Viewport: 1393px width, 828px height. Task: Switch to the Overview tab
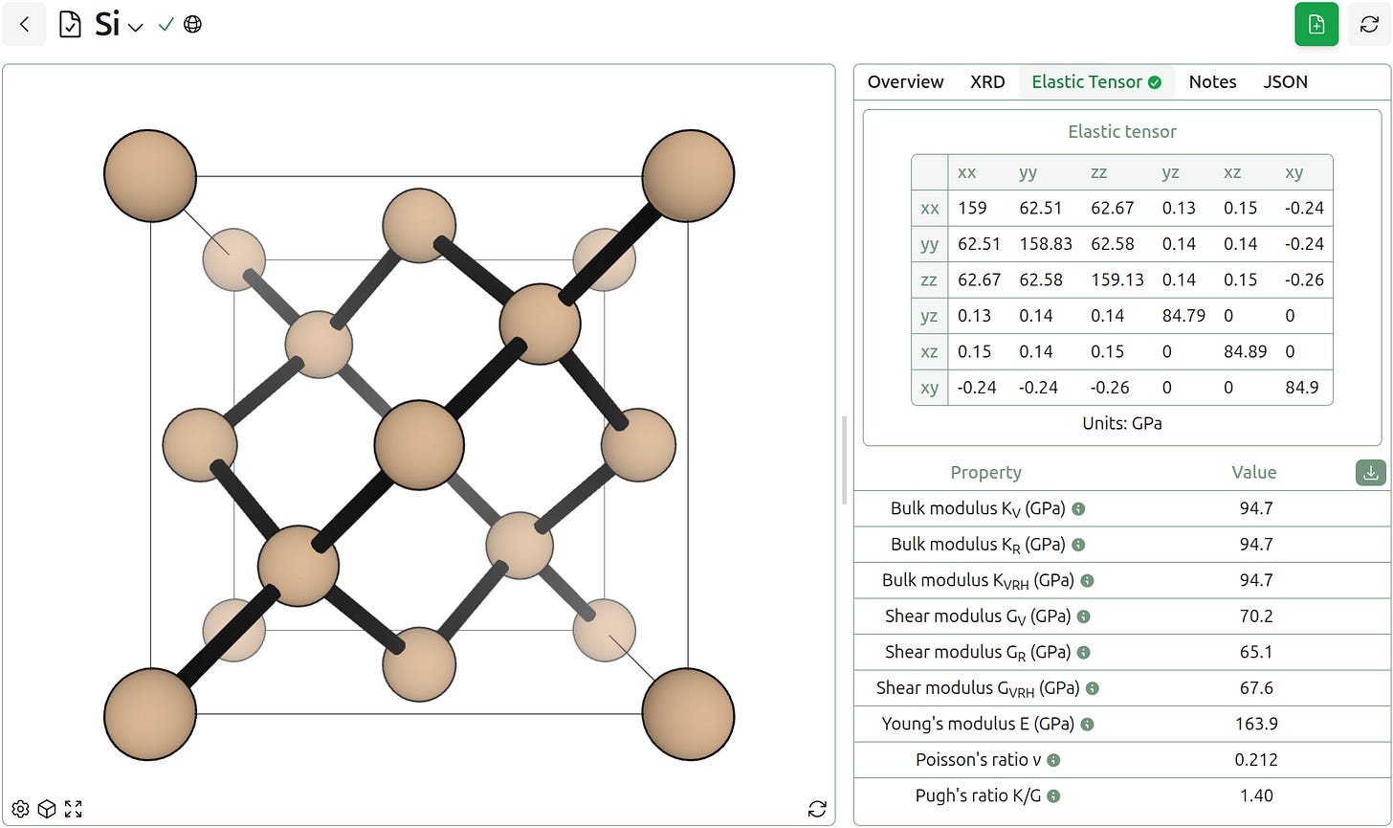pos(905,82)
